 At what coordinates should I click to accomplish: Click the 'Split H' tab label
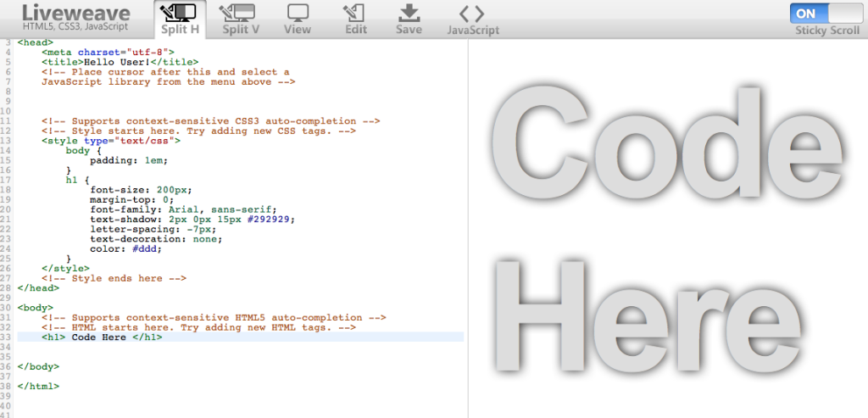(180, 30)
